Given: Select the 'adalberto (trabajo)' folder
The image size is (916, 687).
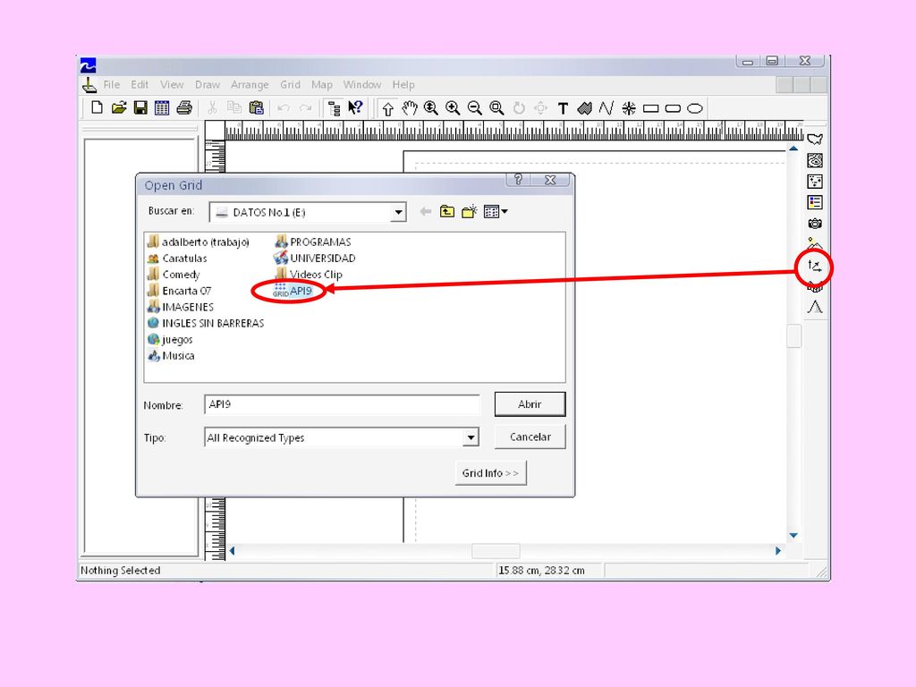Looking at the screenshot, I should [199, 242].
